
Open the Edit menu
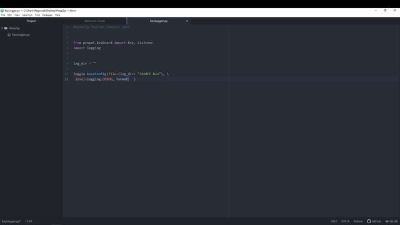10,15
